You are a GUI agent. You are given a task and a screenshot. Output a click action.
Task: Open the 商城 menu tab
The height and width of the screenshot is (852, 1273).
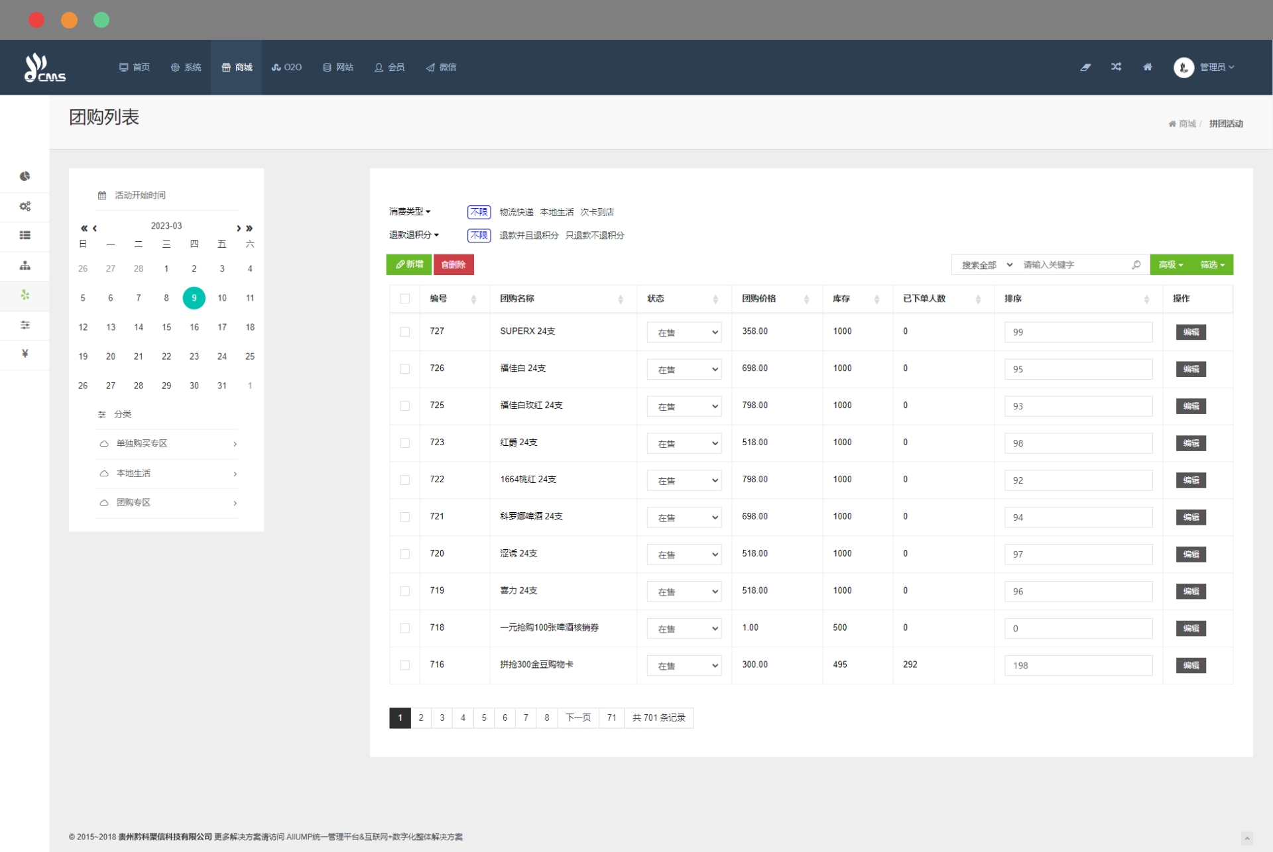tap(237, 68)
